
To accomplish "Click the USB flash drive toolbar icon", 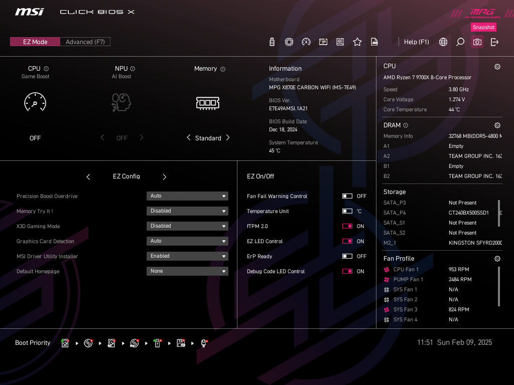I will click(272, 42).
